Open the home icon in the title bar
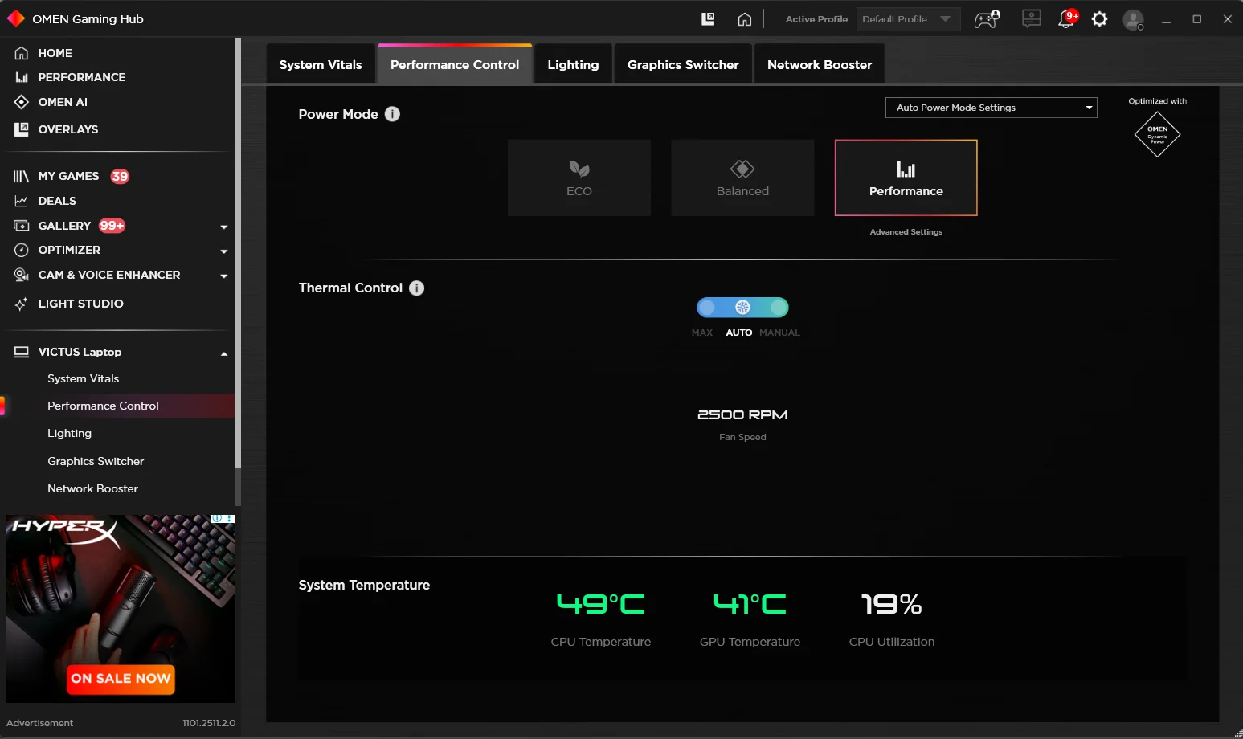This screenshot has width=1243, height=739. [745, 19]
